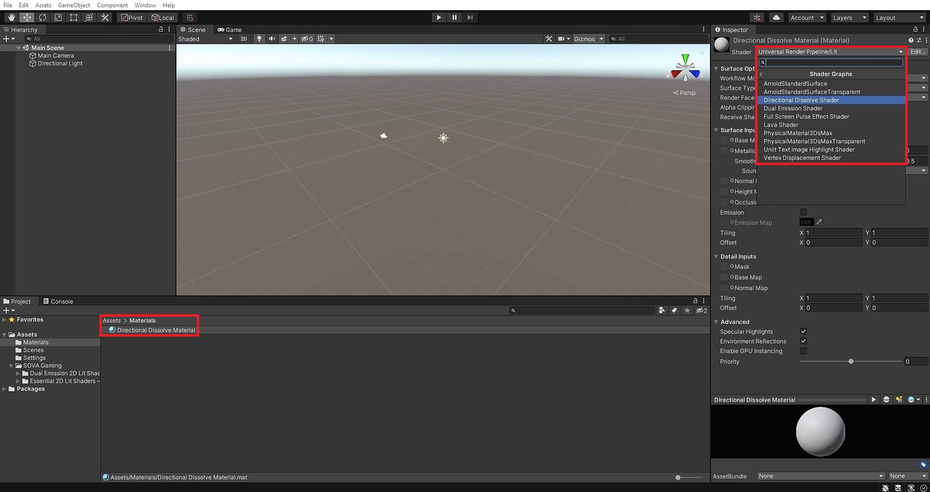This screenshot has width=930, height=492.
Task: Adjust the Priority slider
Action: [851, 362]
